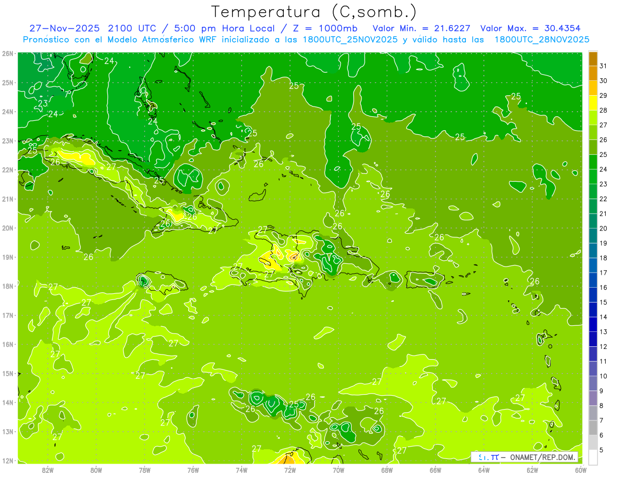Click the '76W' longitude axis label
The width and height of the screenshot is (617, 477).
(x=193, y=470)
